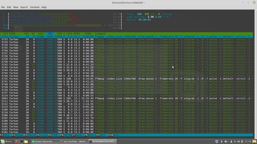Close the terminal window
Image resolution: width=257 pixels, height=144 pixels.
tap(254, 2)
